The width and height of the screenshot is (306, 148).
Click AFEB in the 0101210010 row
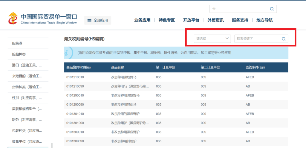pyautogui.click(x=250, y=77)
